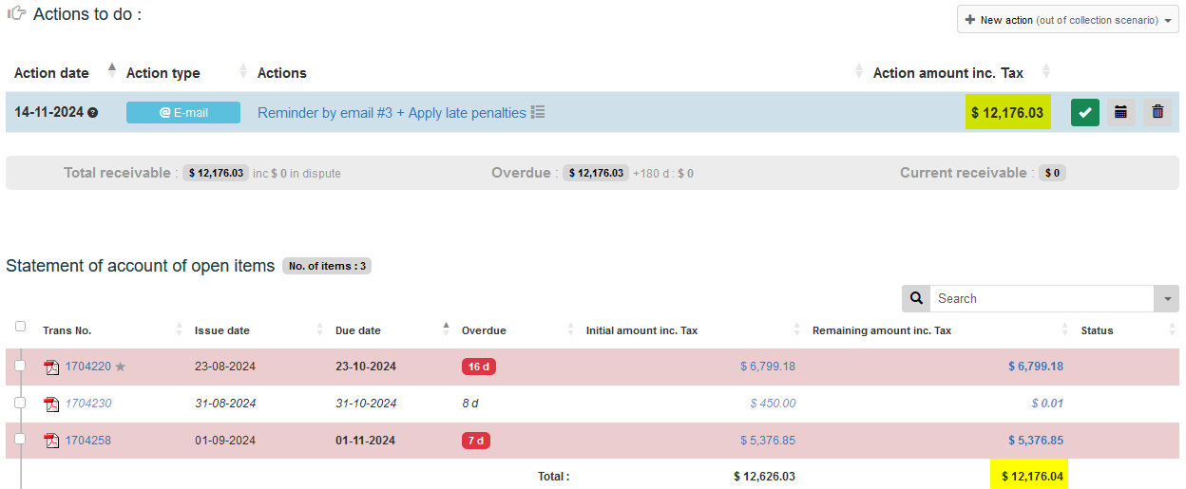This screenshot has height=489, width=1186.
Task: Sort items by Issue date header
Action: pyautogui.click(x=222, y=330)
